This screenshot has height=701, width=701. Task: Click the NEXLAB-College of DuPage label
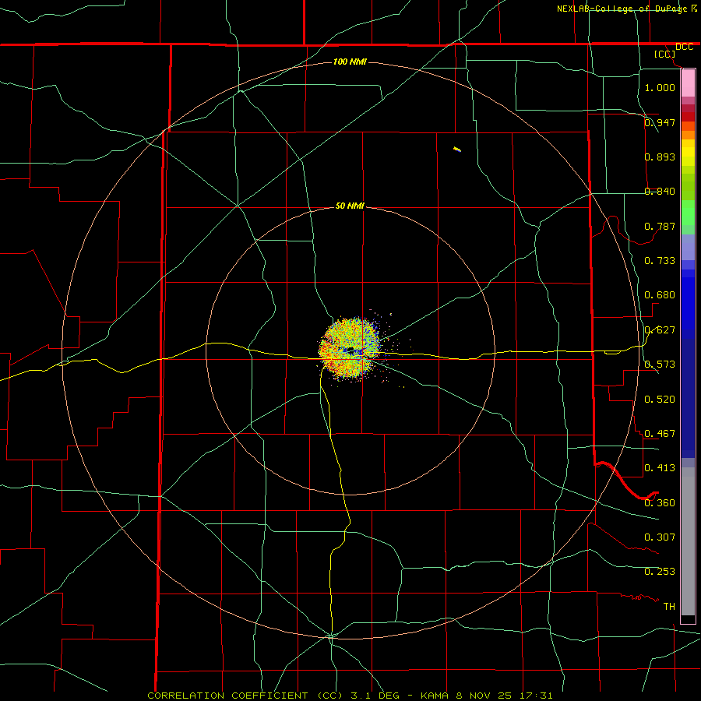click(x=622, y=9)
